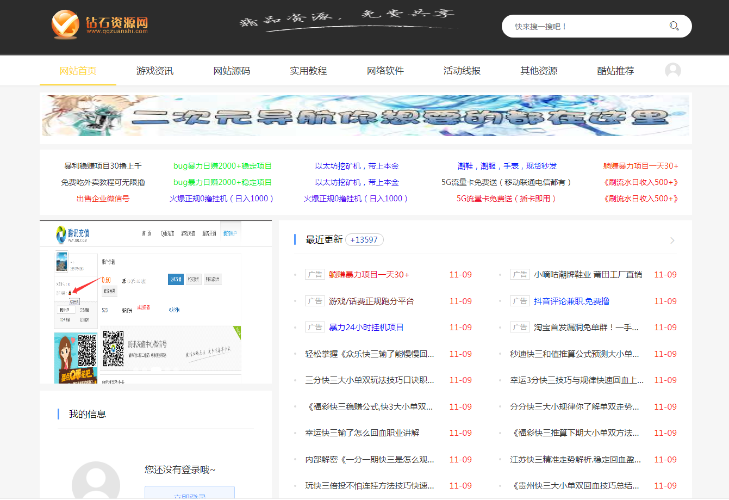
Task: Open the 活动线报 navigation item
Action: pos(462,71)
